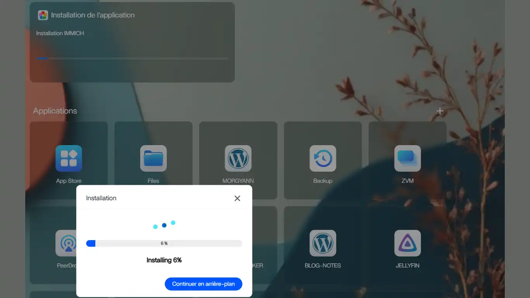Click the Applications section heading
The image size is (530, 298).
55,111
